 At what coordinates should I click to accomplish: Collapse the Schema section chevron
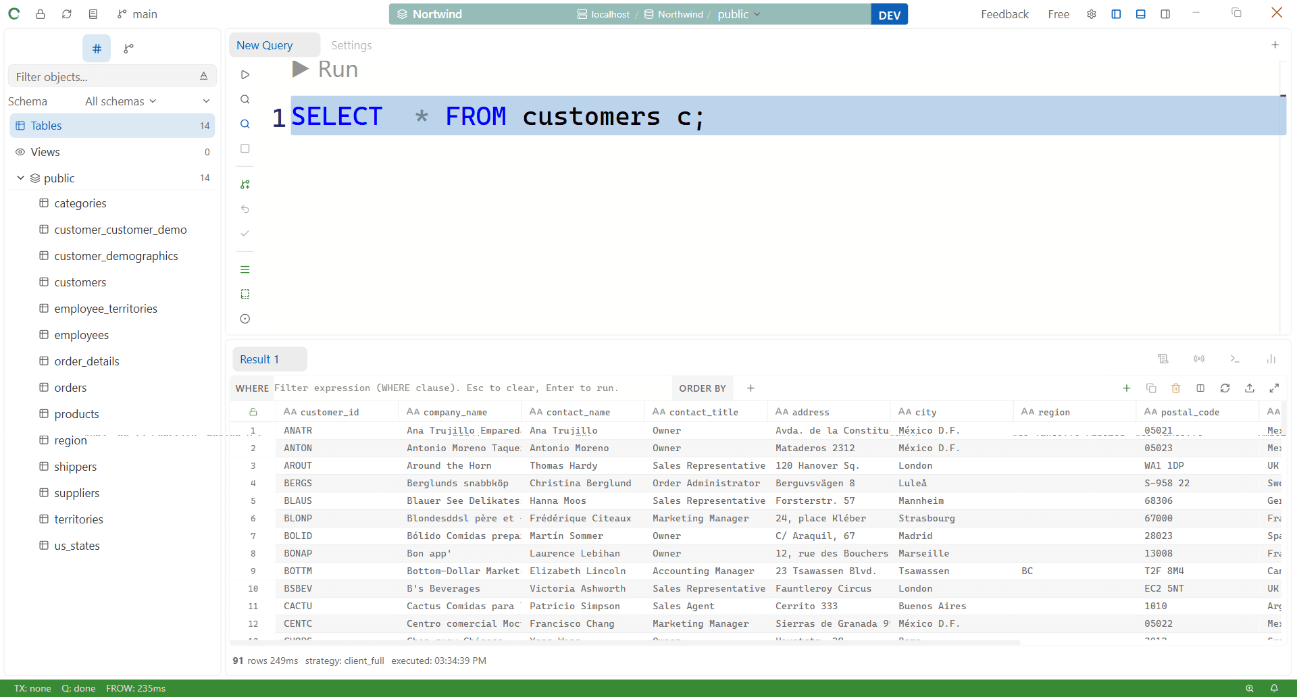pos(206,101)
